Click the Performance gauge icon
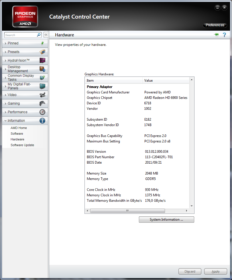Screen dimensions: 232x280 click(42, 112)
